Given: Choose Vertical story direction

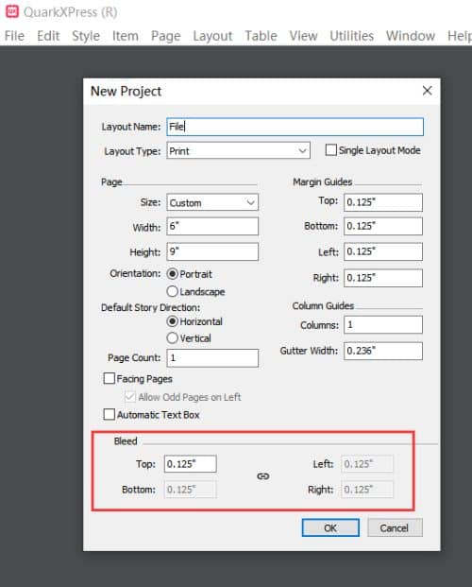Looking at the screenshot, I should tap(172, 337).
